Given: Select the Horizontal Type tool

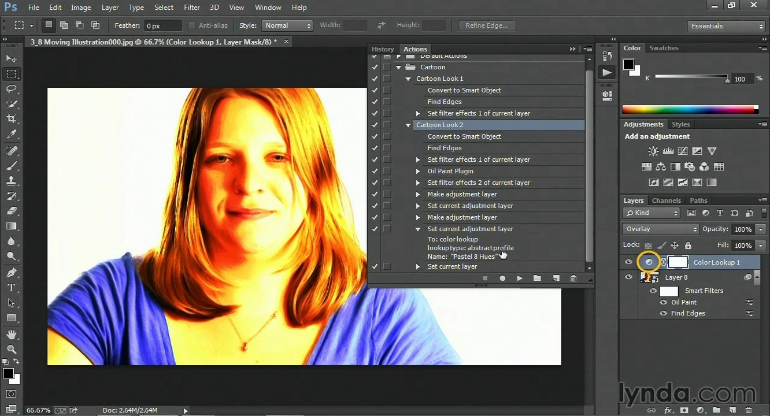Looking at the screenshot, I should 12,288.
